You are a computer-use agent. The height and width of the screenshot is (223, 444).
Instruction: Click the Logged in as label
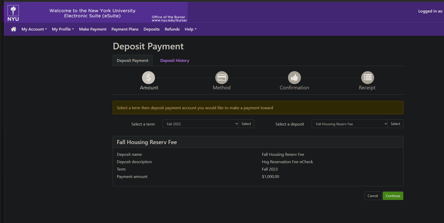click(x=430, y=11)
